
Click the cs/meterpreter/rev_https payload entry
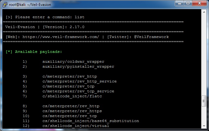coord(72,111)
